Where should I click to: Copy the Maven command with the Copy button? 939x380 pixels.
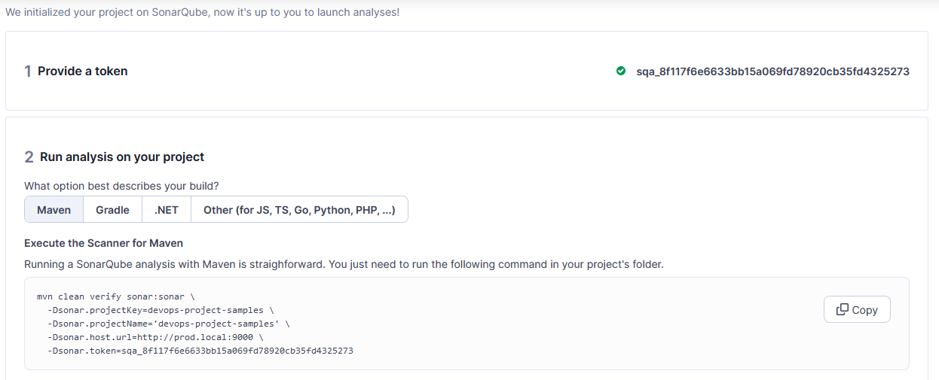tap(857, 309)
